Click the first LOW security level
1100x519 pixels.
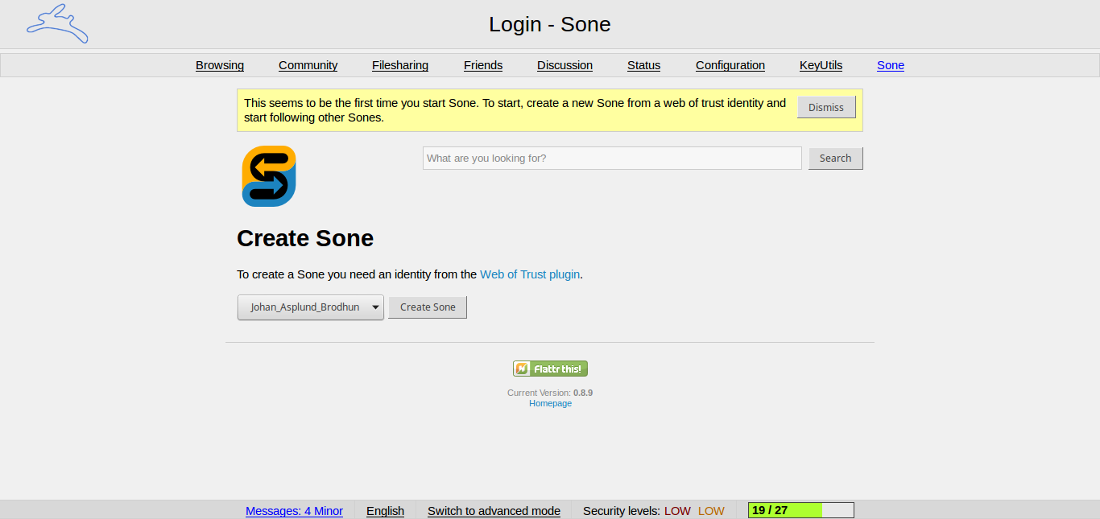(x=677, y=511)
